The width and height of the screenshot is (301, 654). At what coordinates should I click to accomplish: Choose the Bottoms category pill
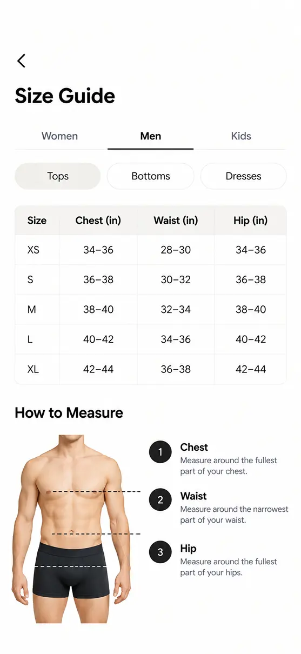pyautogui.click(x=151, y=176)
